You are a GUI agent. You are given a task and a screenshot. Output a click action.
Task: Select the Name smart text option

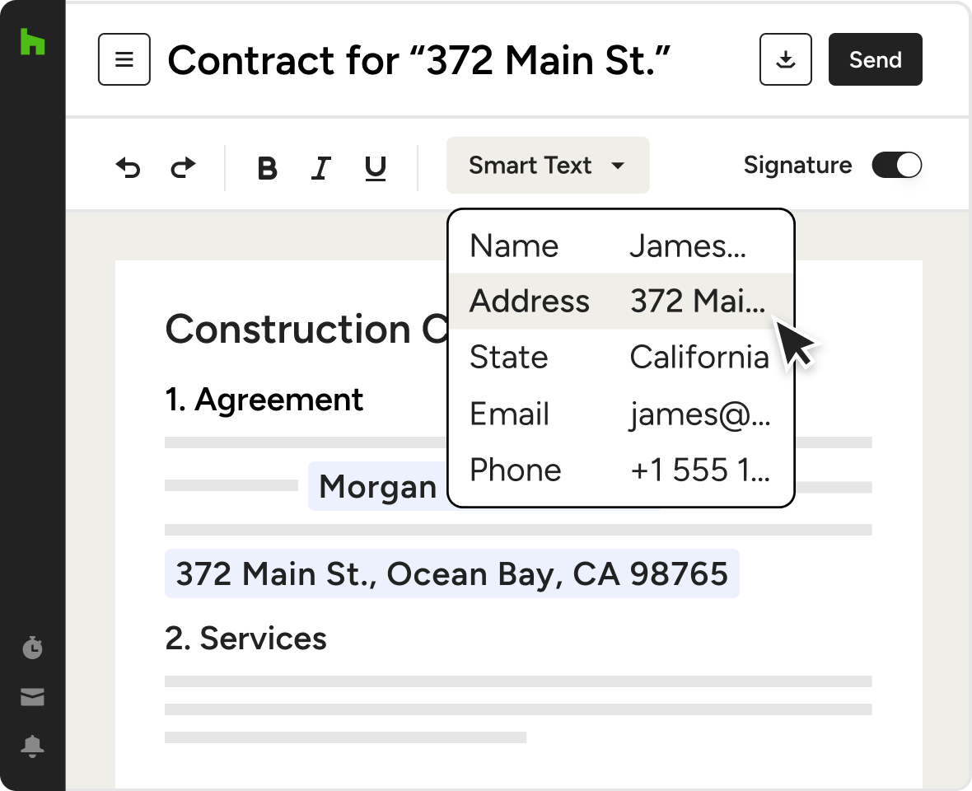[x=620, y=246]
